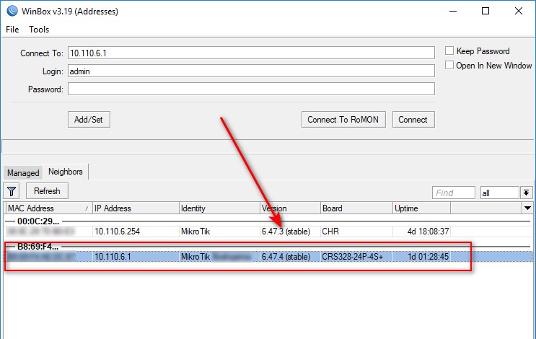Collapse the B8:69:F4... MAC group
The width and height of the screenshot is (536, 339).
38,247
